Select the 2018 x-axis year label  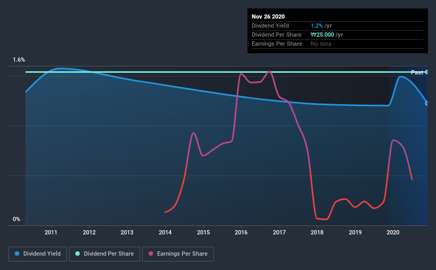(x=317, y=232)
